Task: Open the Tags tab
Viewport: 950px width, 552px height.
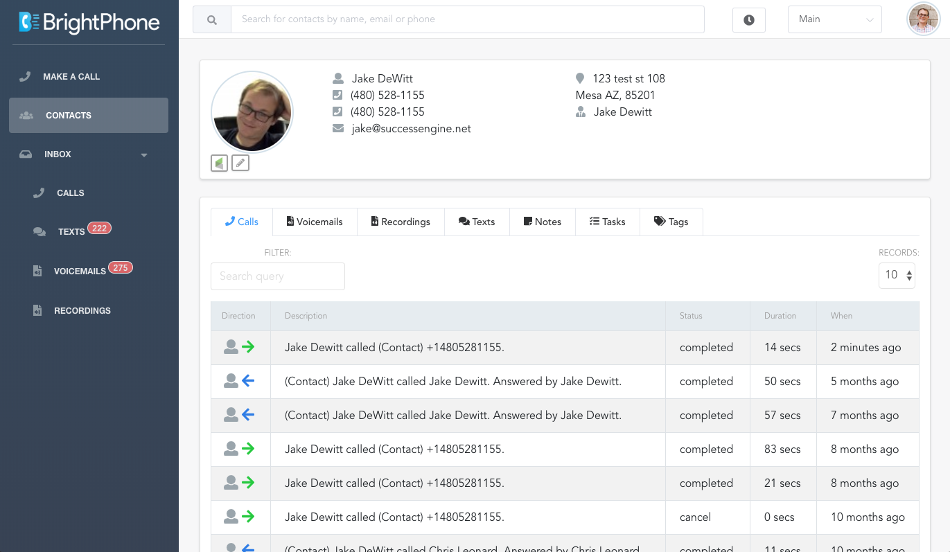Action: point(671,222)
